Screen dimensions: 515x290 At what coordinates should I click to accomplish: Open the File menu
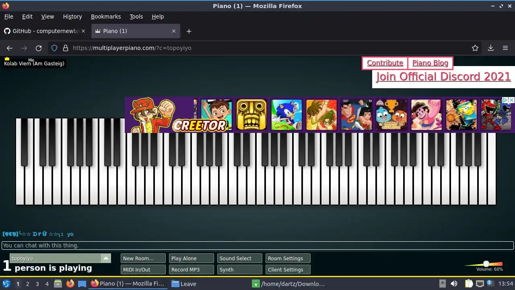(x=8, y=17)
